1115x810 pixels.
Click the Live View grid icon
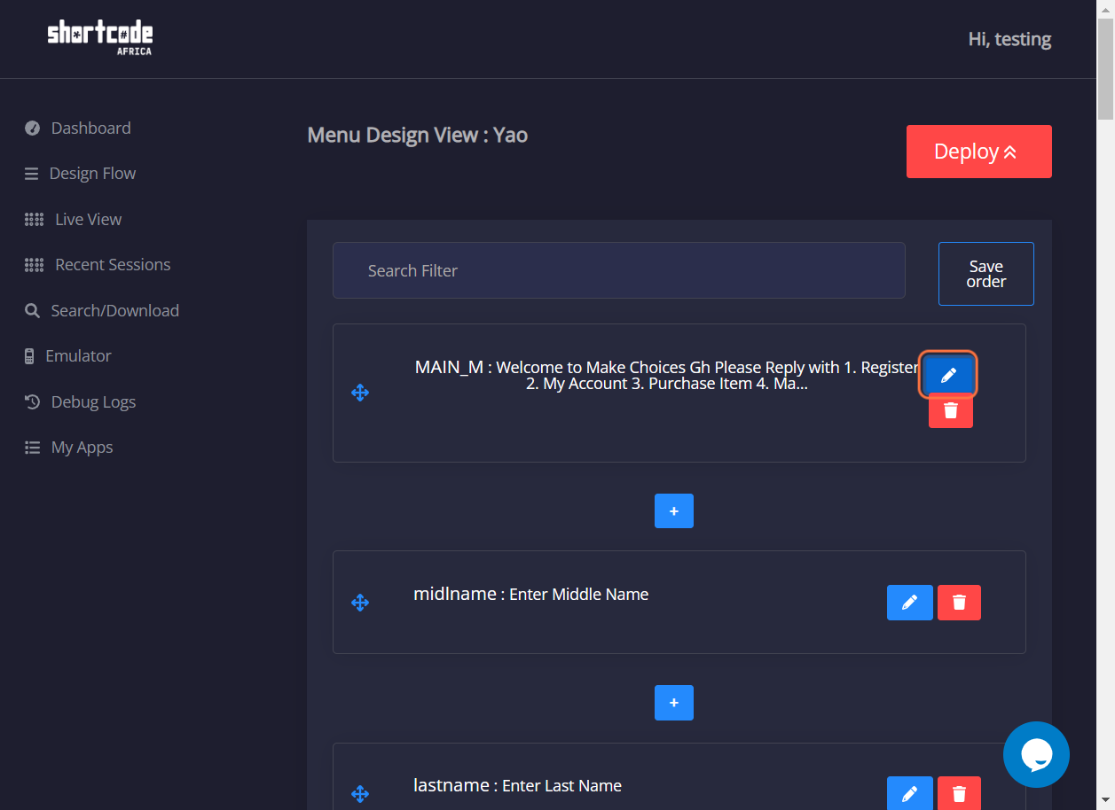34,220
